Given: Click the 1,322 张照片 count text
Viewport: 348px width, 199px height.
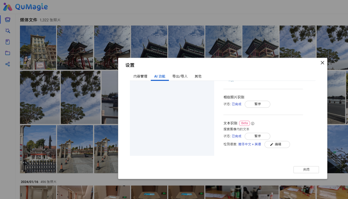Looking at the screenshot, I should [50, 20].
